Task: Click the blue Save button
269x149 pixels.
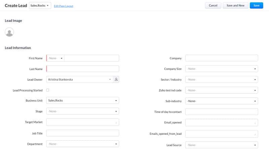Action: [x=256, y=5]
